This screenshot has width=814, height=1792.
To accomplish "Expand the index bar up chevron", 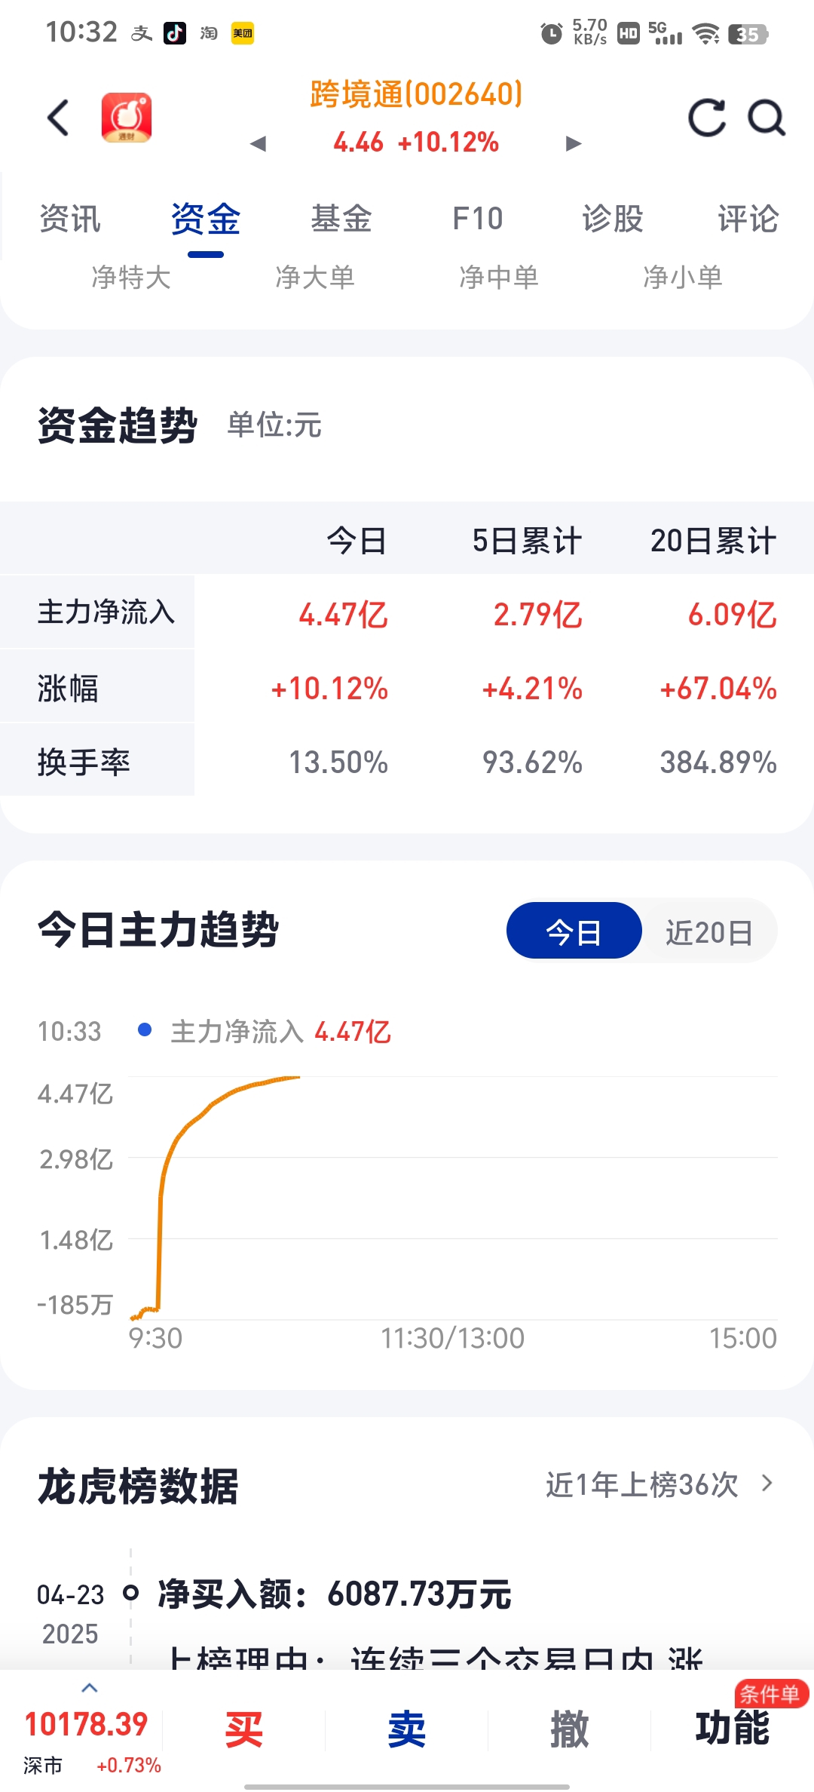I will click(x=90, y=1688).
